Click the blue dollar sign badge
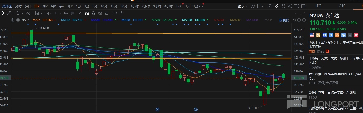 coord(331,35)
